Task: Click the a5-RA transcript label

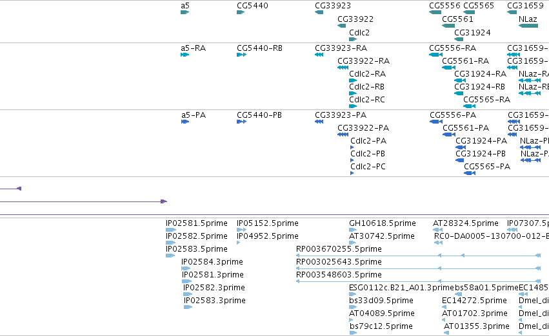Action: pyautogui.click(x=194, y=48)
